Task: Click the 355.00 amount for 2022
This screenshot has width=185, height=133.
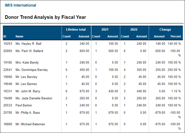Action: coord(141,70)
